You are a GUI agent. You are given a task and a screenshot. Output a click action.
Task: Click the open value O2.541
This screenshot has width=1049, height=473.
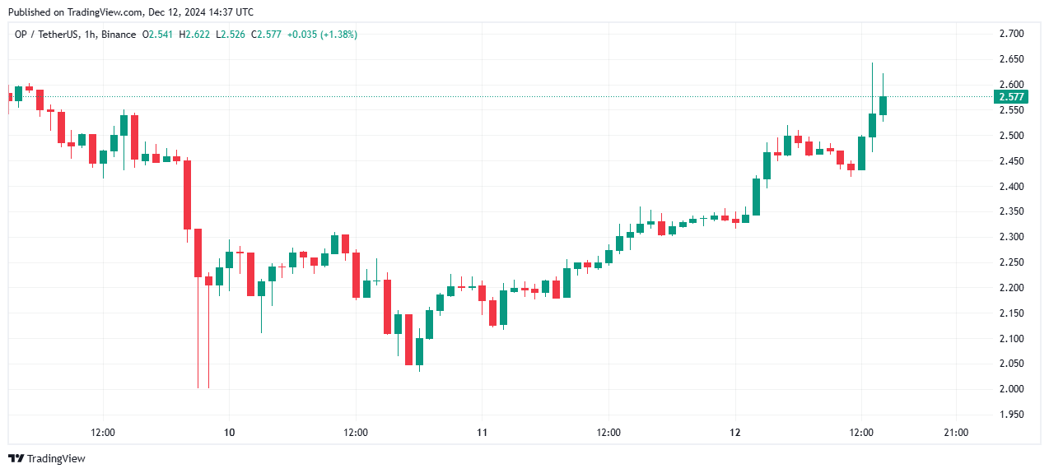(x=157, y=35)
